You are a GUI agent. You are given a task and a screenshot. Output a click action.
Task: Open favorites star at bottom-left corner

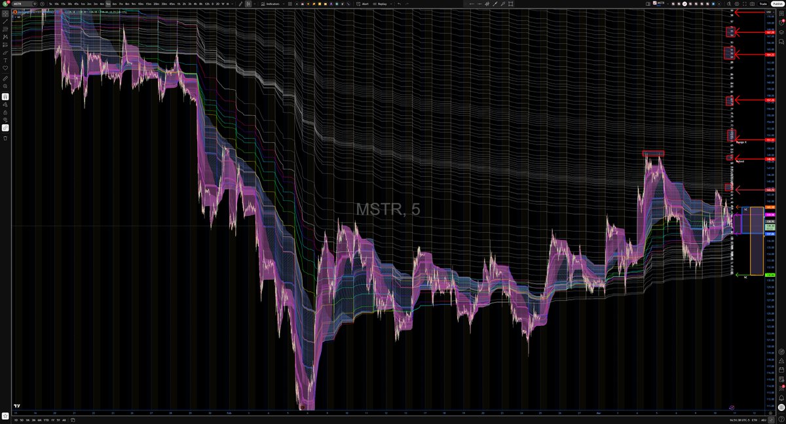(5, 416)
